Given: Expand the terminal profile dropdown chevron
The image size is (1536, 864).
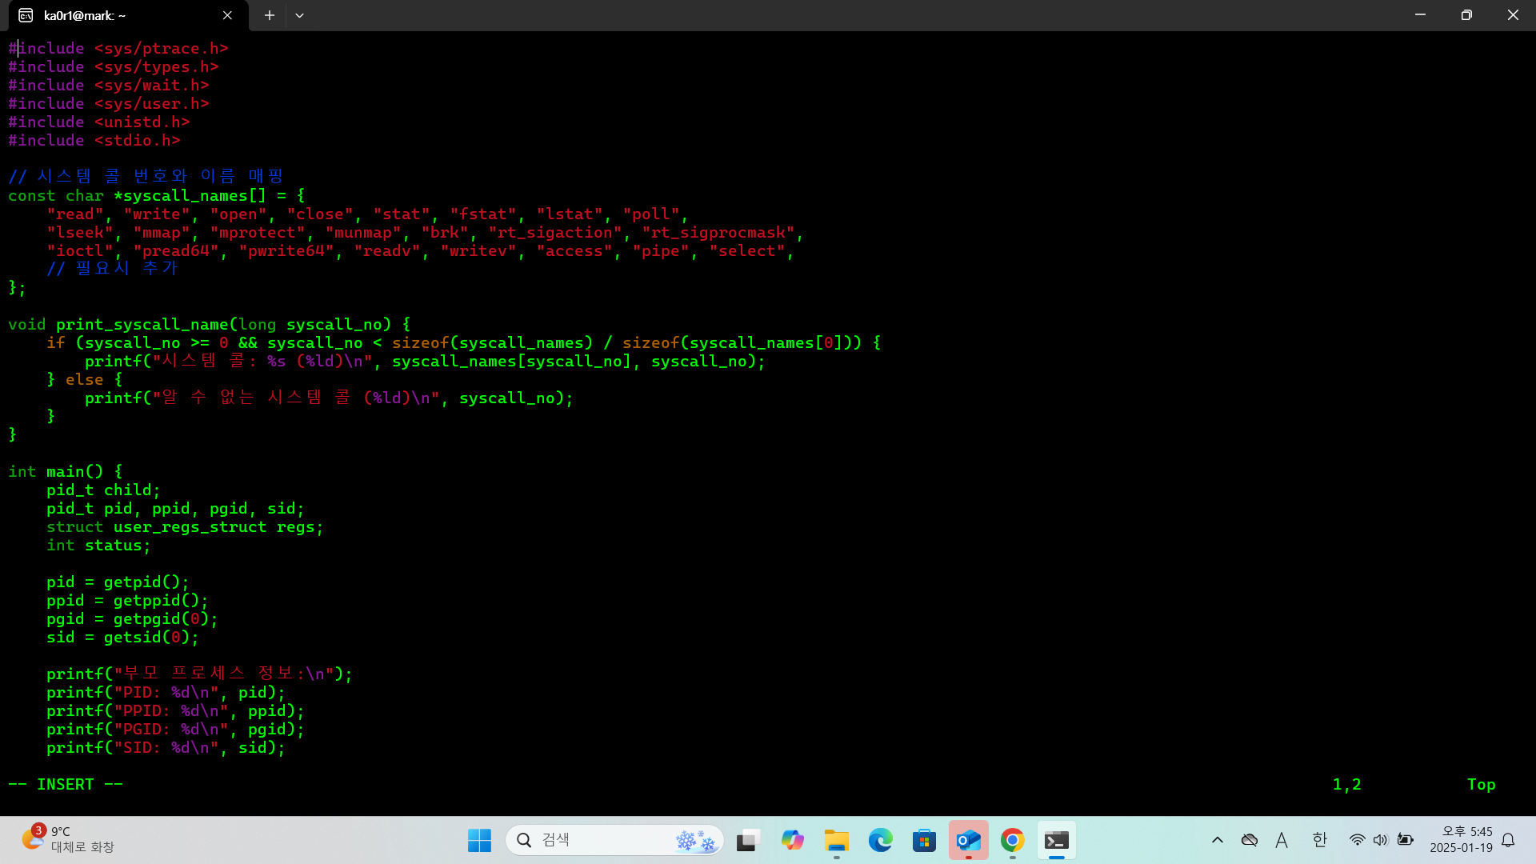Looking at the screenshot, I should coord(299,15).
